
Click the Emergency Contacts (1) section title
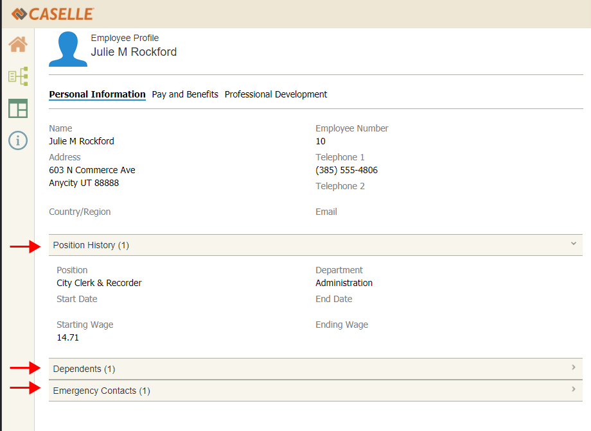(101, 391)
